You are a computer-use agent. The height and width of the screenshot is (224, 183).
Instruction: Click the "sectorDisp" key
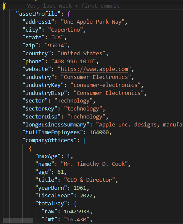[x=42, y=117]
